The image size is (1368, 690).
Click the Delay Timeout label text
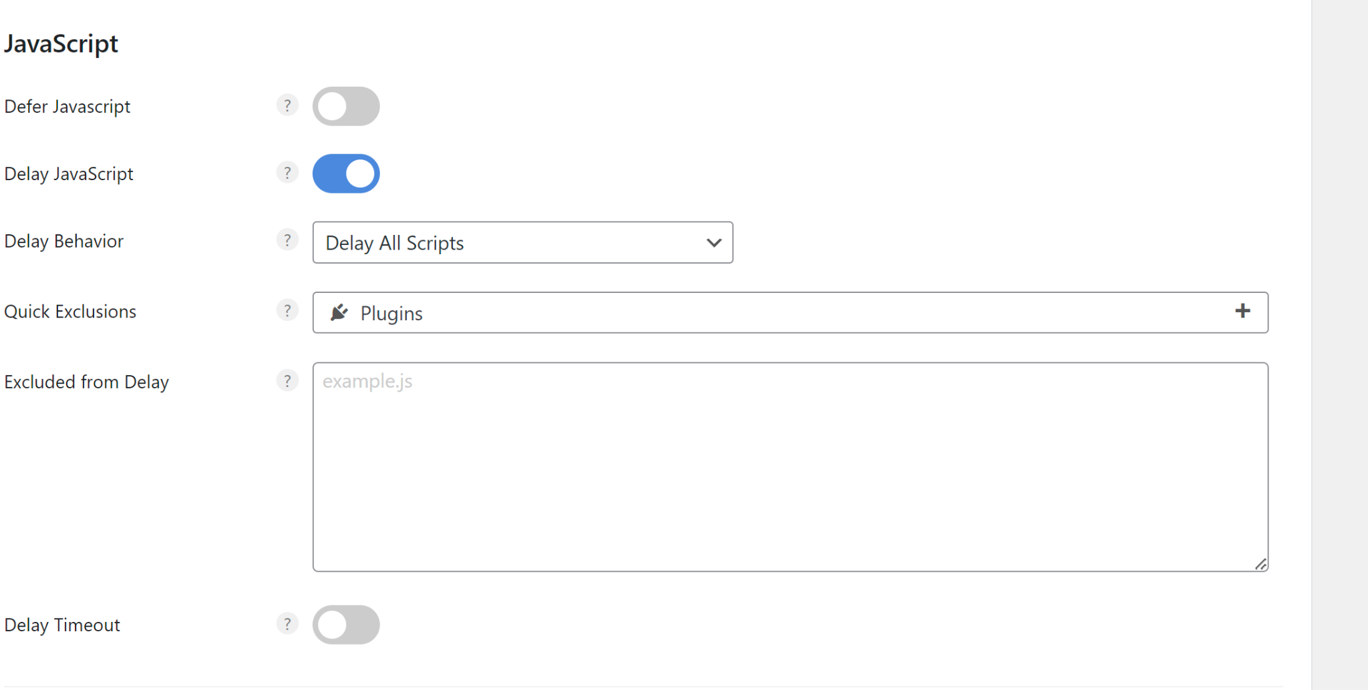[62, 625]
